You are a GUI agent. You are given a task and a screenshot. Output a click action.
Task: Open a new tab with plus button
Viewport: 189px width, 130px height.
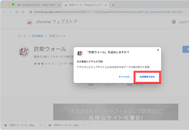click(x=113, y=5)
